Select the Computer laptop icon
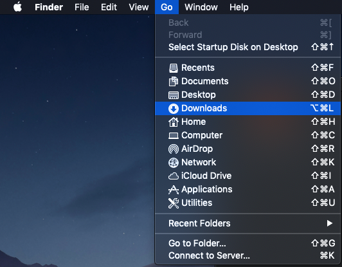 coord(174,136)
